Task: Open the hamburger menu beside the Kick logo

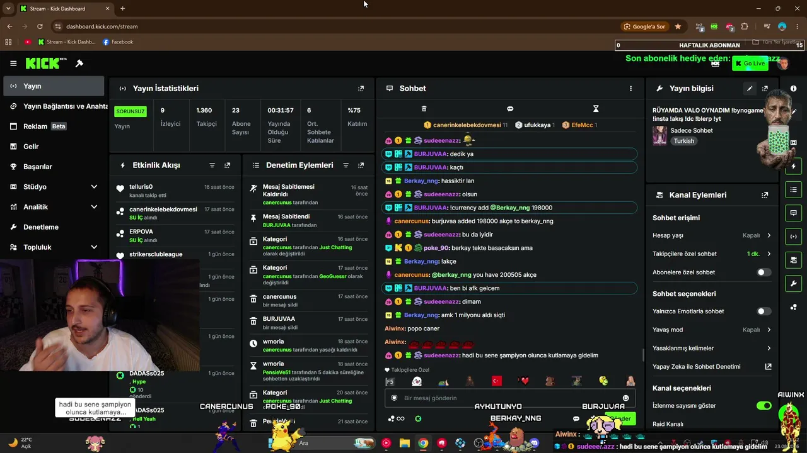Action: coord(13,64)
